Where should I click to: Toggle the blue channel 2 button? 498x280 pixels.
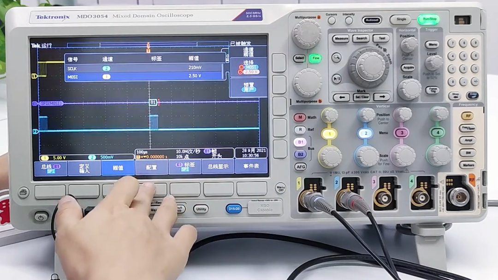click(366, 133)
